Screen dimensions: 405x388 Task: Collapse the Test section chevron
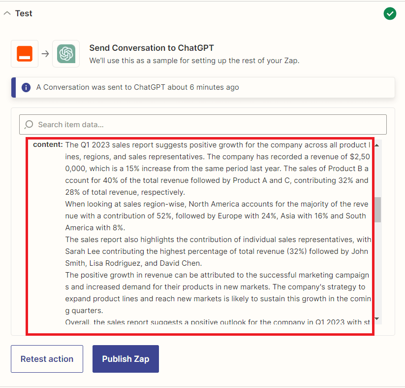coord(6,13)
